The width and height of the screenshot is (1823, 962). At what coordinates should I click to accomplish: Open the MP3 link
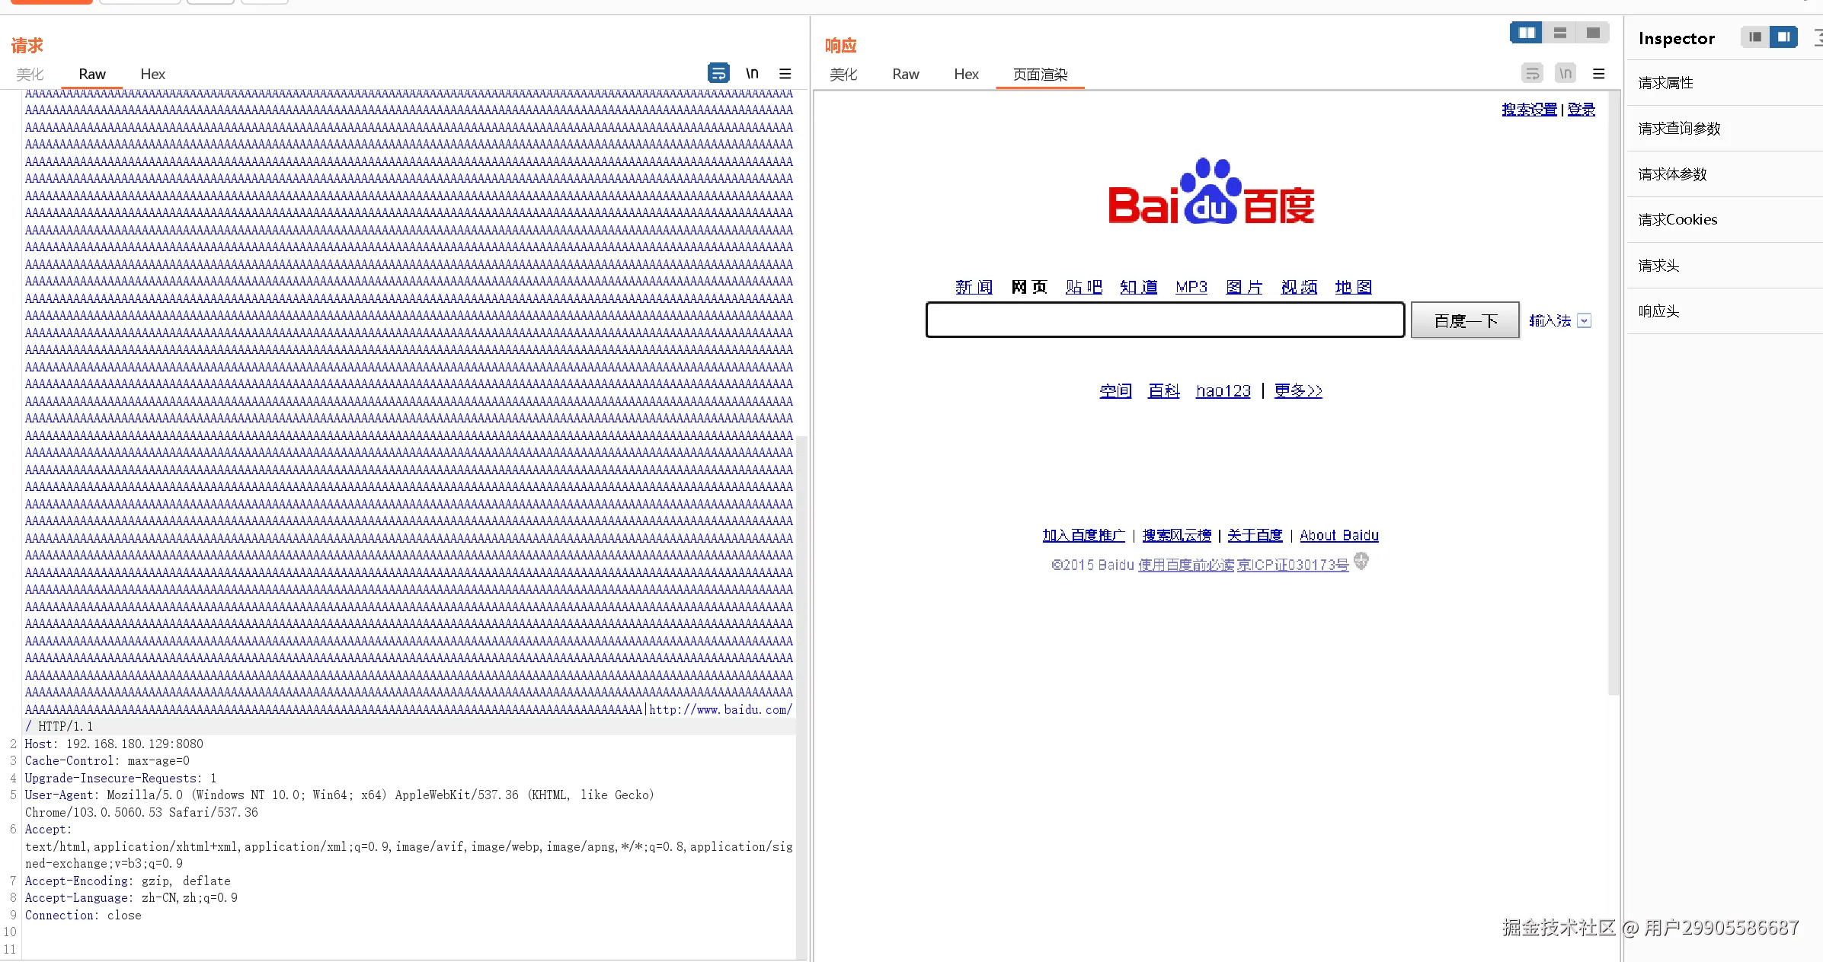point(1191,287)
